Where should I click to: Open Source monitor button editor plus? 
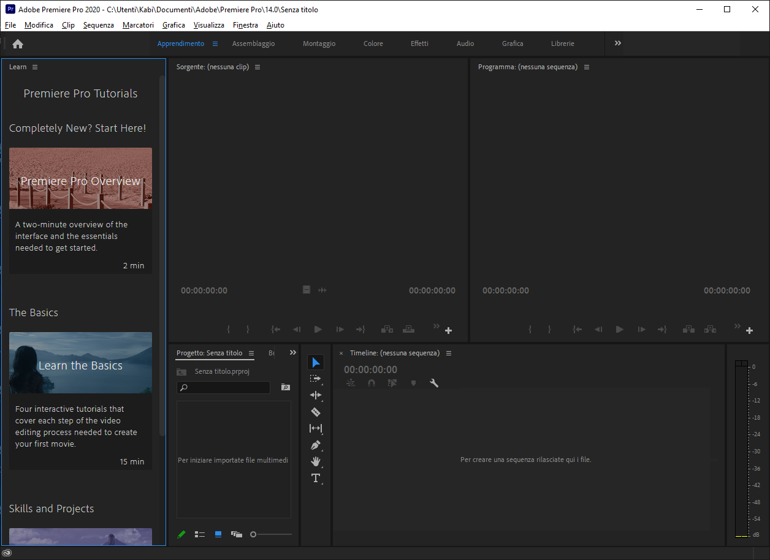coord(448,331)
